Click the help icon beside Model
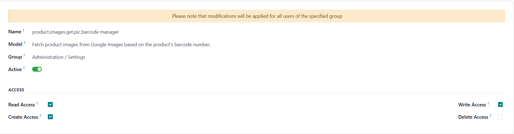Screen dimensions: 514x134 click(x=24, y=43)
